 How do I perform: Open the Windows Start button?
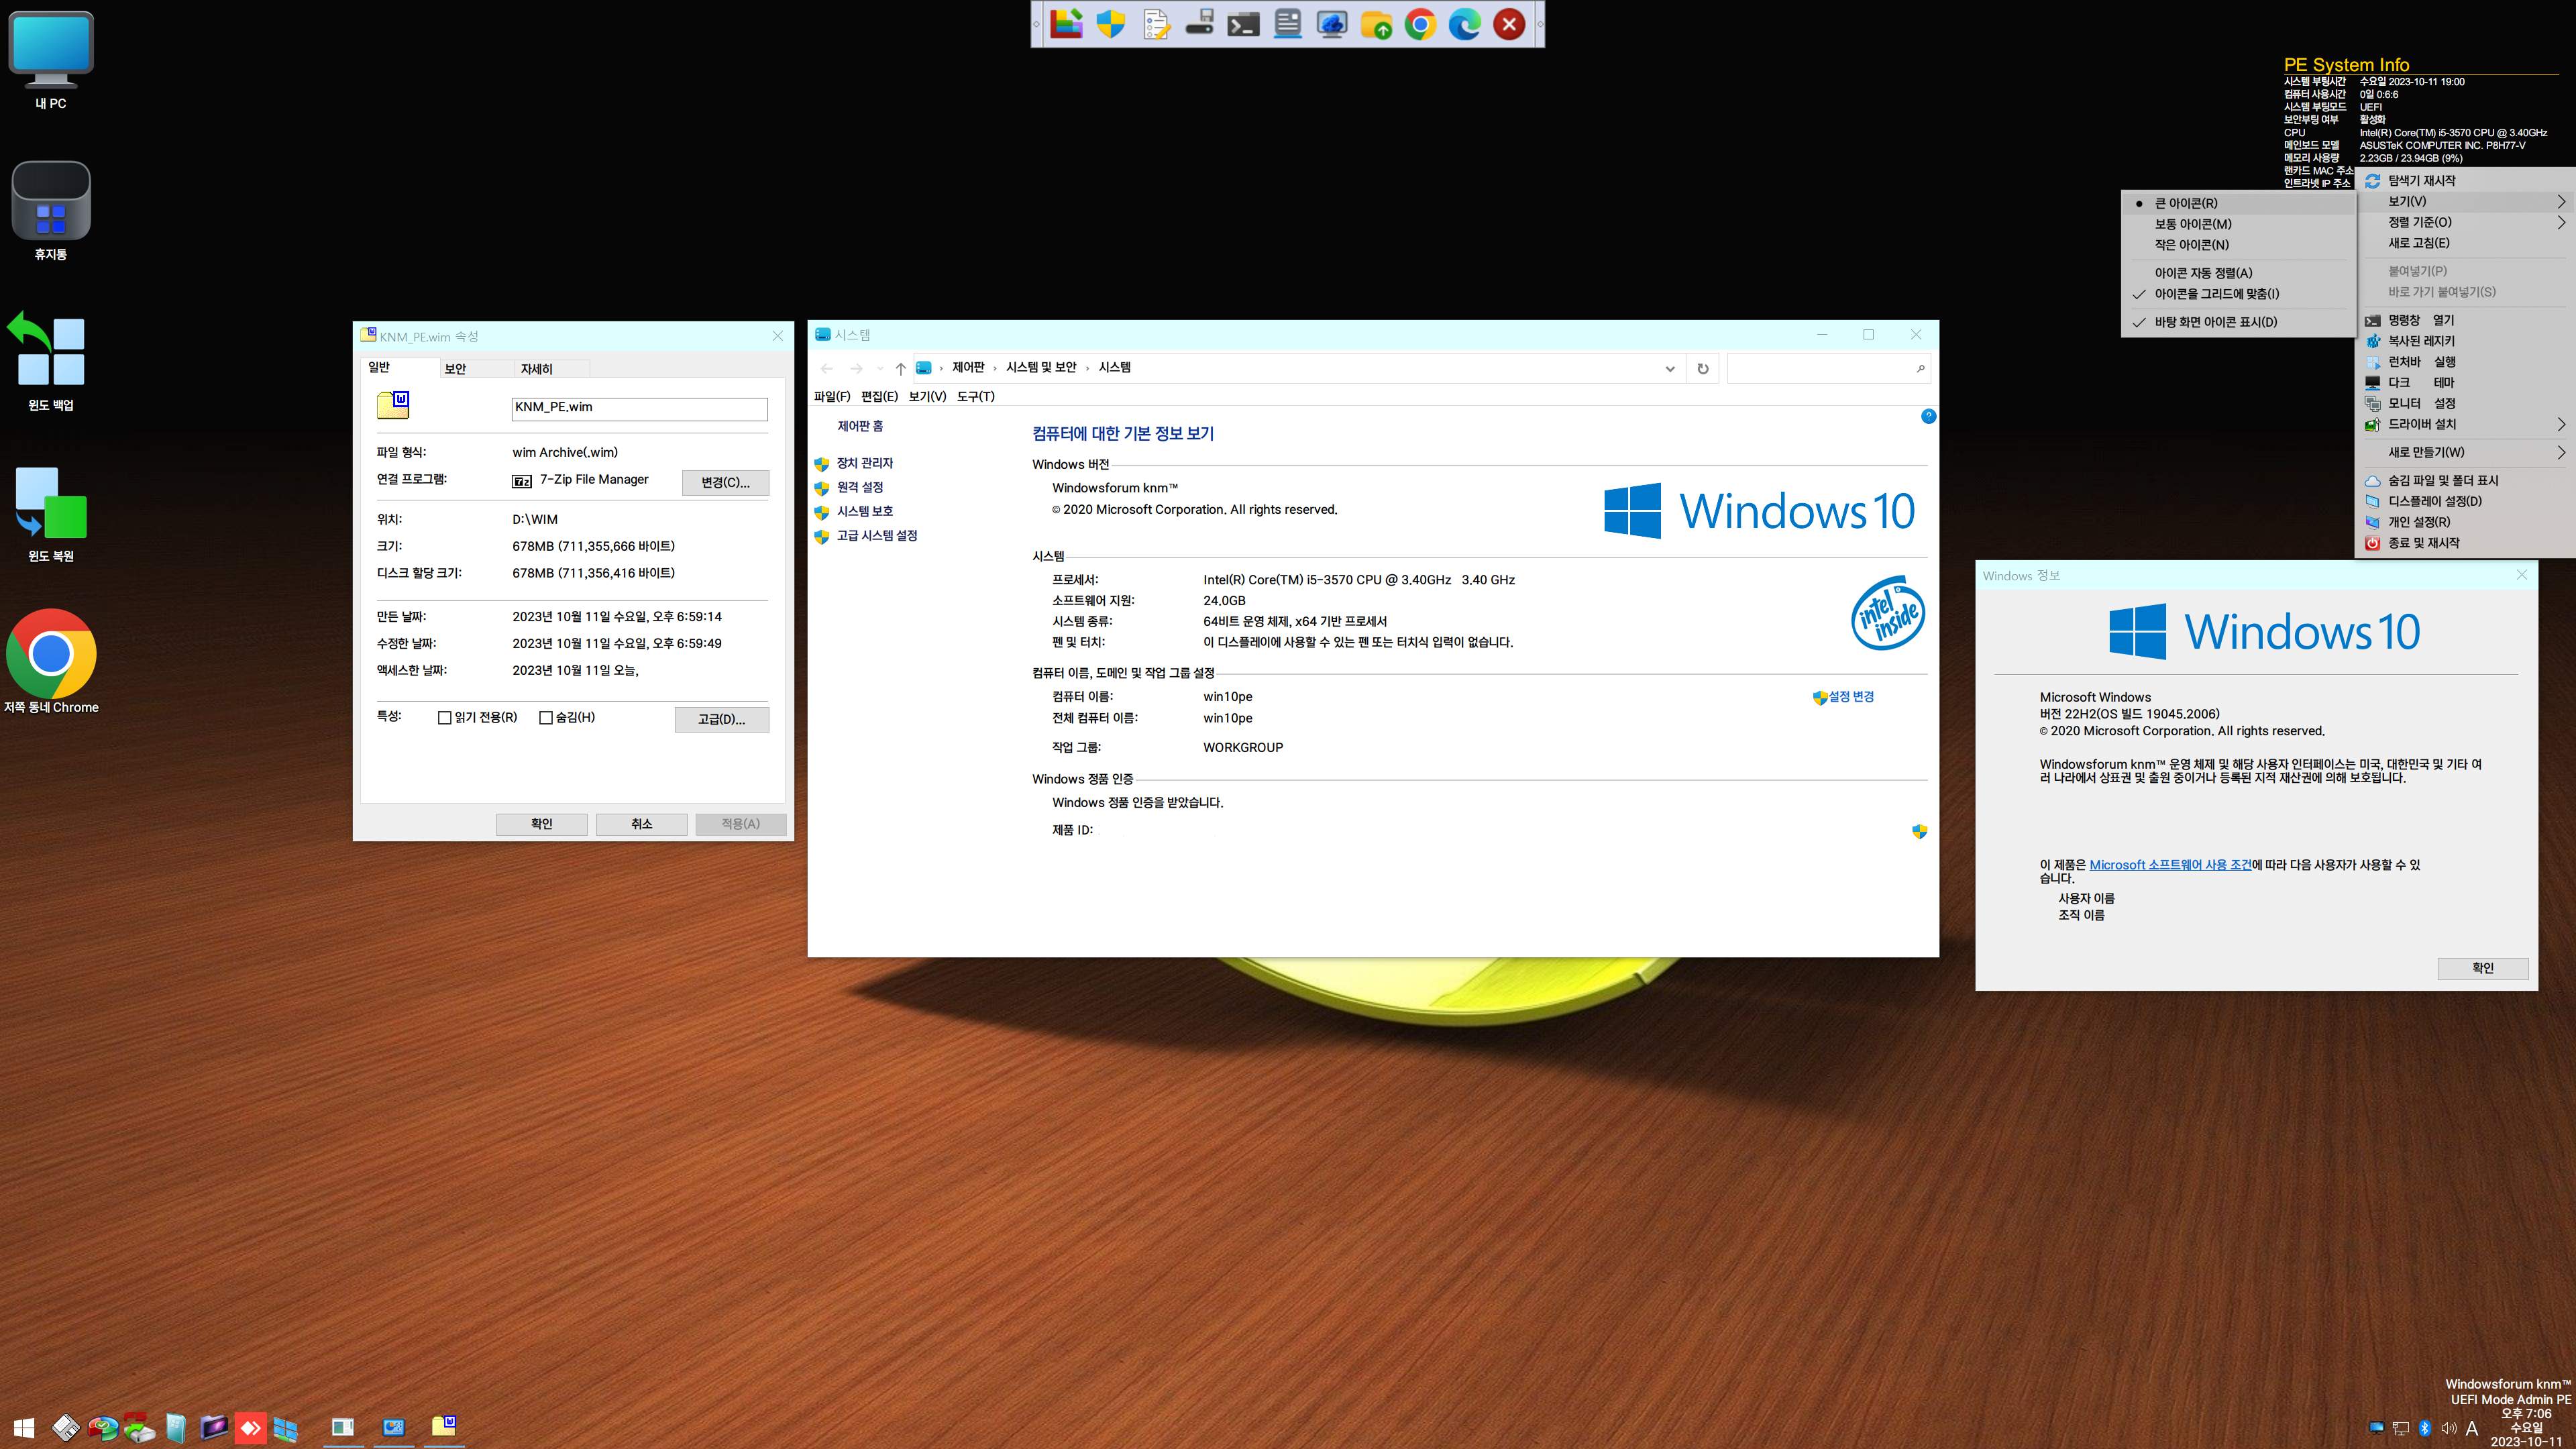[24, 1428]
